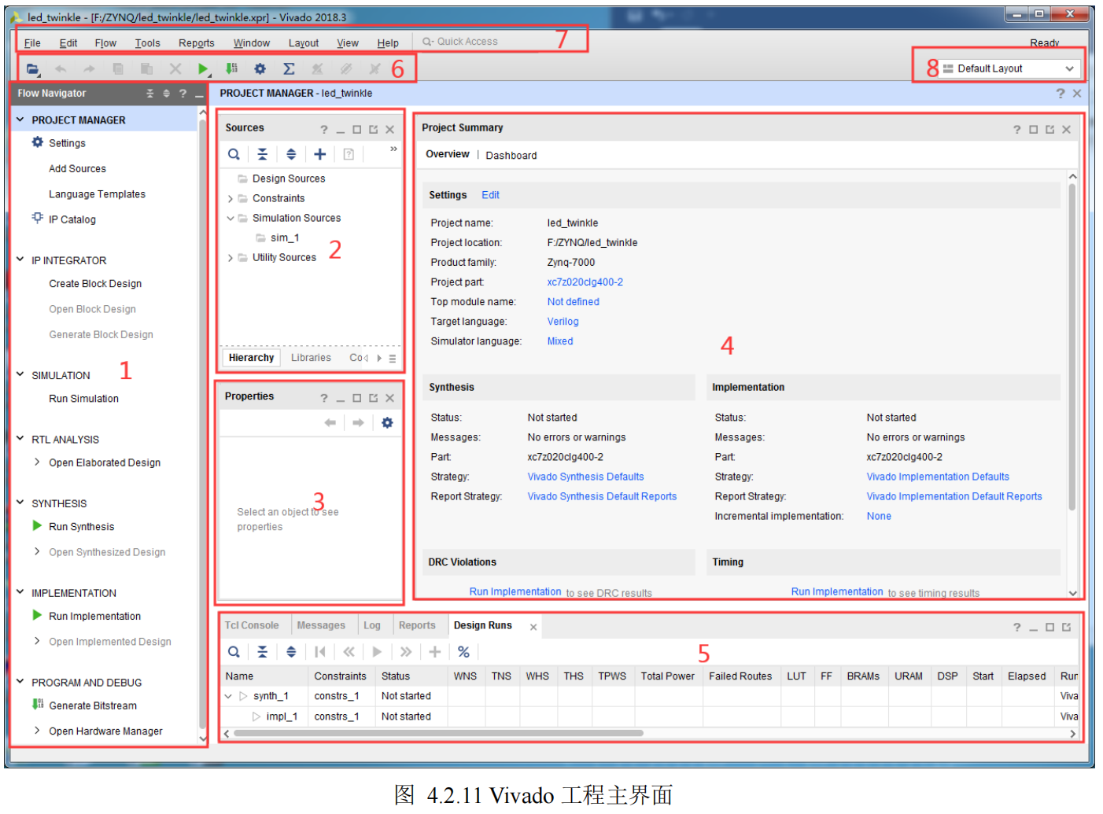1103x814 pixels.
Task: Search in the Design Runs panel
Action: point(234,652)
